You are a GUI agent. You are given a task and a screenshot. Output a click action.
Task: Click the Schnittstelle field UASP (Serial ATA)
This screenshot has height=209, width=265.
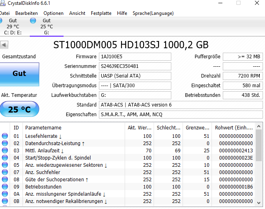click(x=135, y=76)
